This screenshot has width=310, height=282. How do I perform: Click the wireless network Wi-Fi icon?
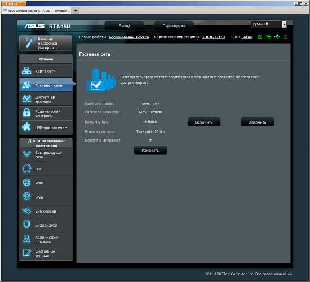26,154
